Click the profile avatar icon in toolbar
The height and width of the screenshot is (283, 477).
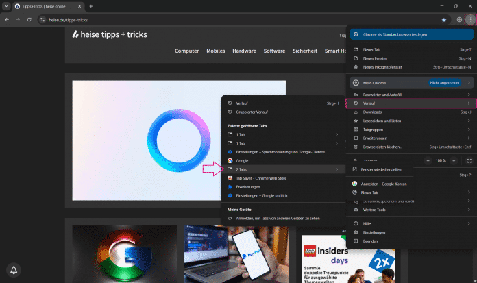tap(458, 20)
